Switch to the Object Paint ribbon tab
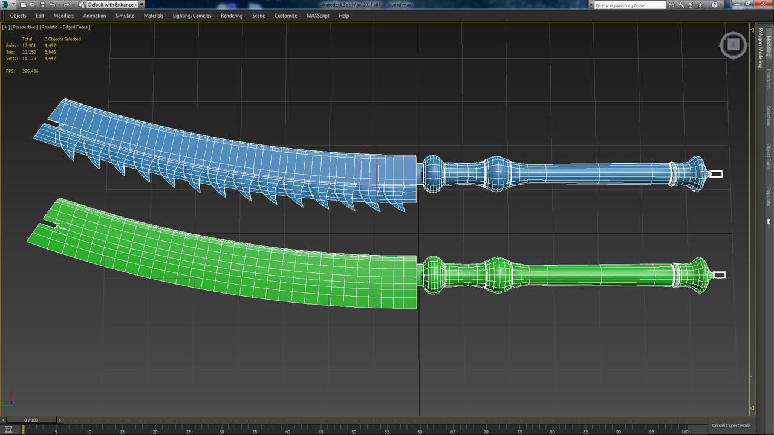This screenshot has width=774, height=435. point(769,156)
